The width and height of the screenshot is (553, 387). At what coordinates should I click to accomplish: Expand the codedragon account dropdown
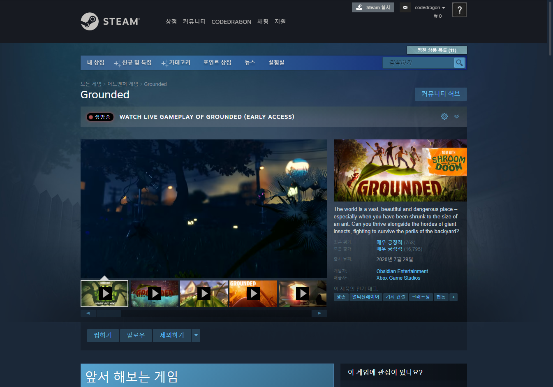[430, 7]
